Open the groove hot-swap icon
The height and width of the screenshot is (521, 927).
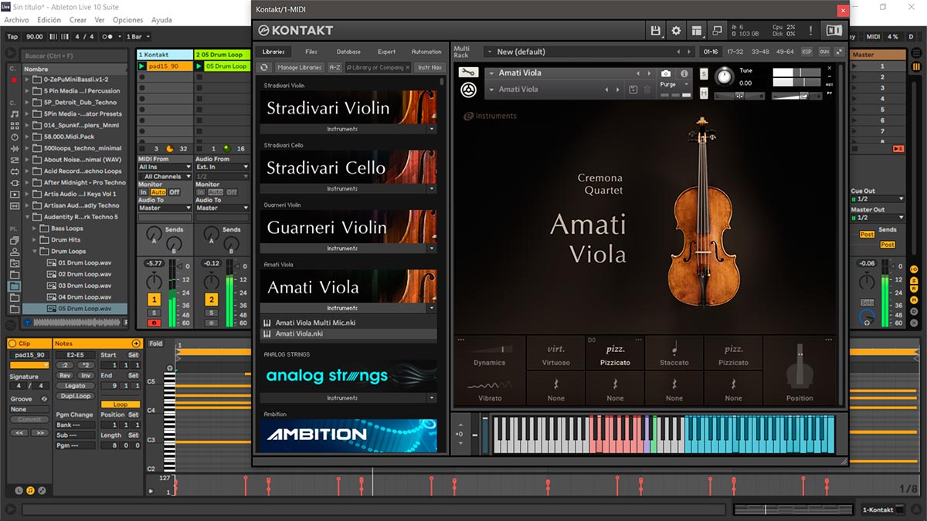click(x=44, y=399)
